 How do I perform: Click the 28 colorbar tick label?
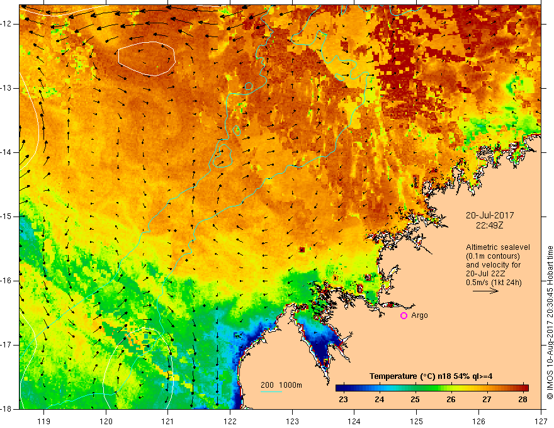pos(523,400)
